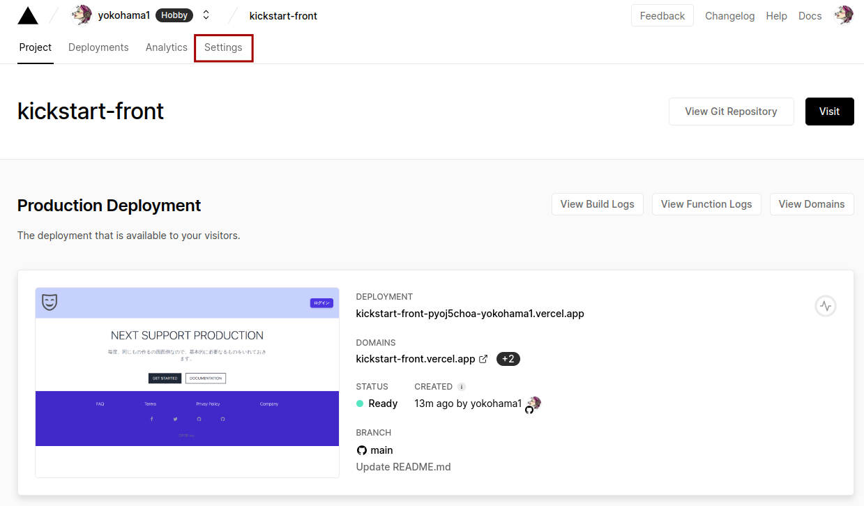This screenshot has width=864, height=506.
Task: Switch to the Deployments tab
Action: 98,47
